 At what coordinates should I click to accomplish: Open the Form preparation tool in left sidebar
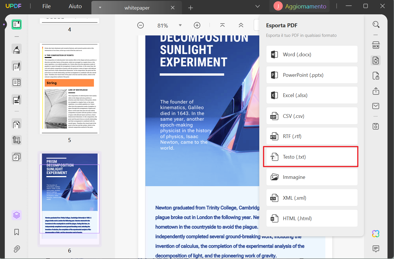click(17, 82)
